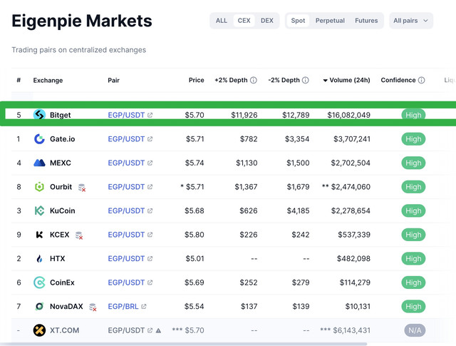Open the EGP/BRL pair link for NovaDAX
Image resolution: width=456 pixels, height=346 pixels.
(x=123, y=306)
